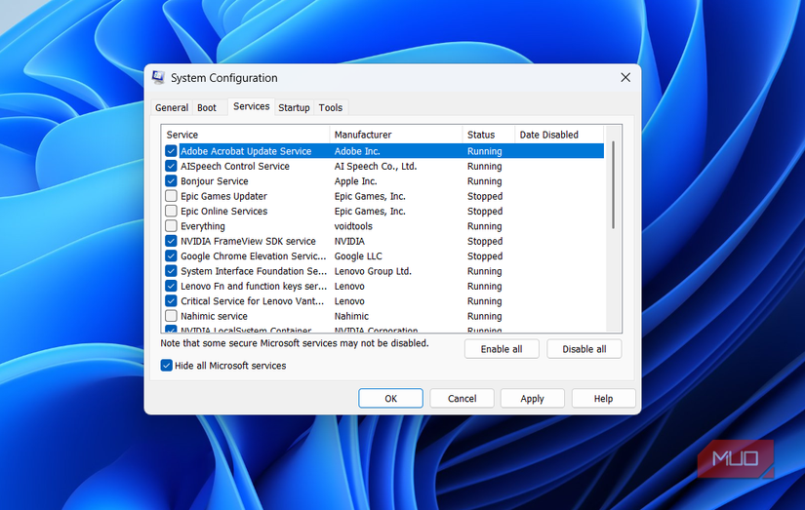
Task: Uncheck the AISpeech Control Service checkbox
Action: pyautogui.click(x=171, y=166)
